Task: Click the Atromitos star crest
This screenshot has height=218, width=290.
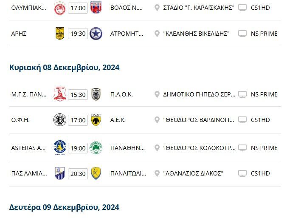Action: pos(96,33)
